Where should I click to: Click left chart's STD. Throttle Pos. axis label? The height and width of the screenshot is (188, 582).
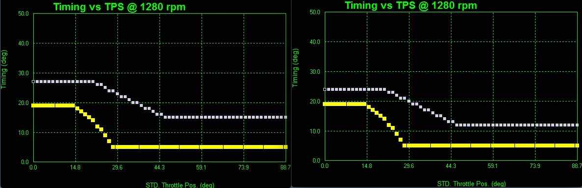(x=179, y=185)
